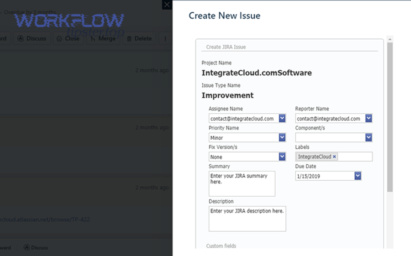The height and width of the screenshot is (256, 411).
Task: Click the form scrollbar up arrow
Action: coord(390,39)
